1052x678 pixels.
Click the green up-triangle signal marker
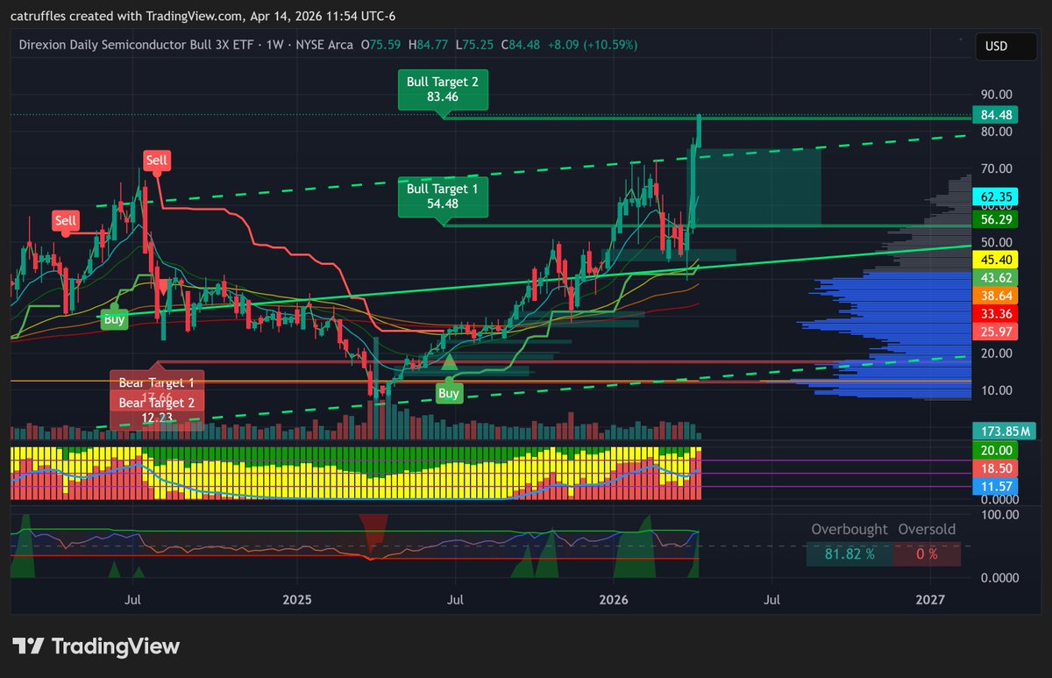pos(449,360)
